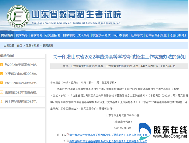Click the 最新新闻 sidebar heading
This screenshot has height=143, width=189.
point(7,55)
